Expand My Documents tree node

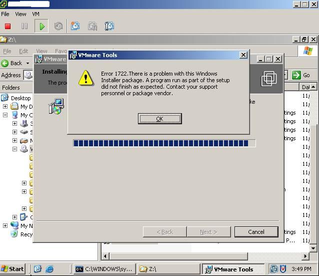pyautogui.click(x=5, y=106)
